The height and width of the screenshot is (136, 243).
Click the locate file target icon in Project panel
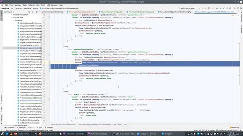[29, 12]
